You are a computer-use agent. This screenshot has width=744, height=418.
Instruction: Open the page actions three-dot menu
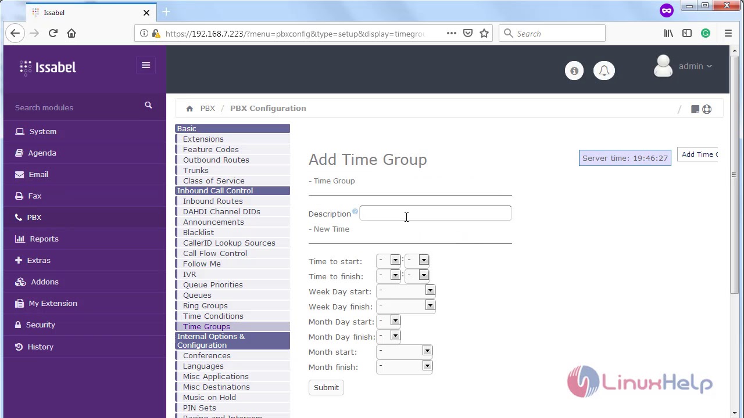[451, 33]
